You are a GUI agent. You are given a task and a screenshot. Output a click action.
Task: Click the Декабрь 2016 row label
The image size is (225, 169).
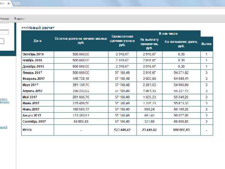[x=33, y=67]
